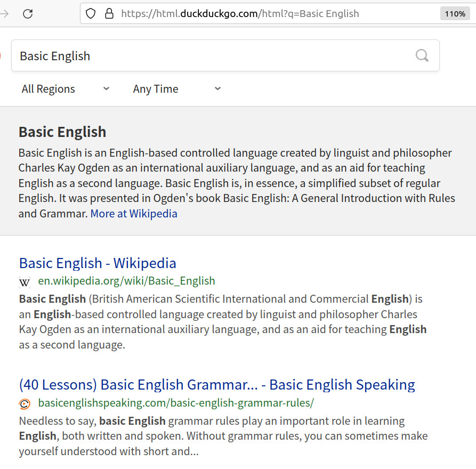Click the browser reload page icon
The height and width of the screenshot is (469, 476).
click(28, 14)
